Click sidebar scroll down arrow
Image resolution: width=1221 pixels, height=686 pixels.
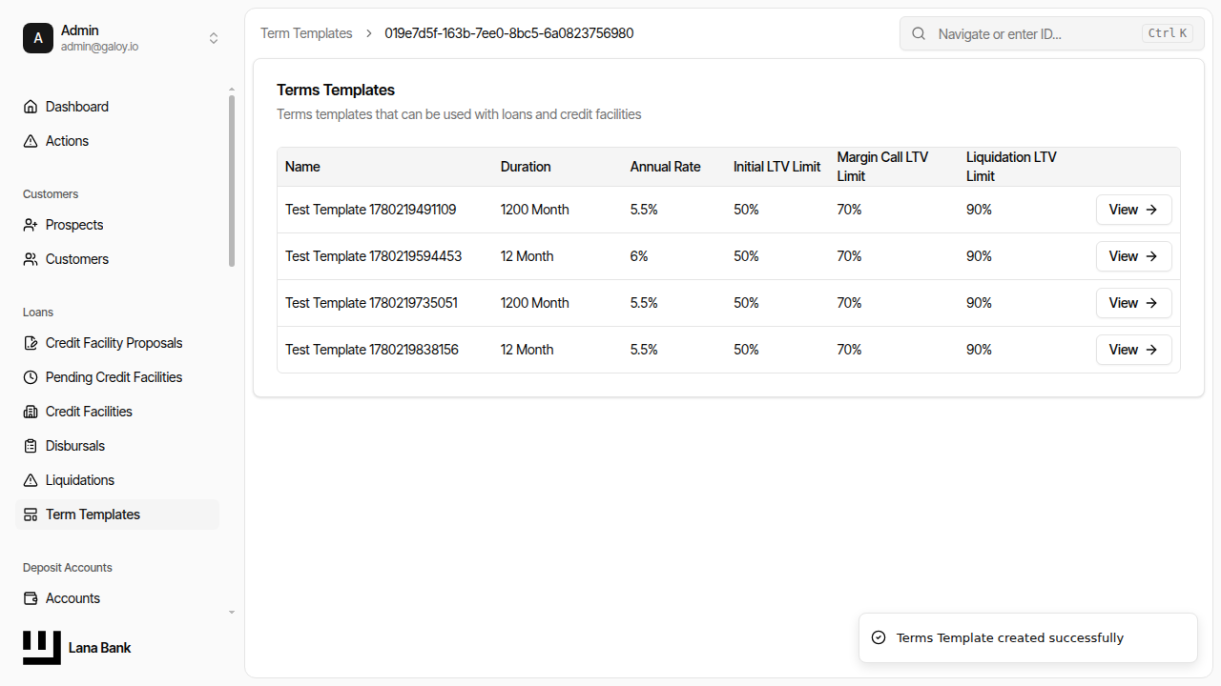[x=232, y=613]
